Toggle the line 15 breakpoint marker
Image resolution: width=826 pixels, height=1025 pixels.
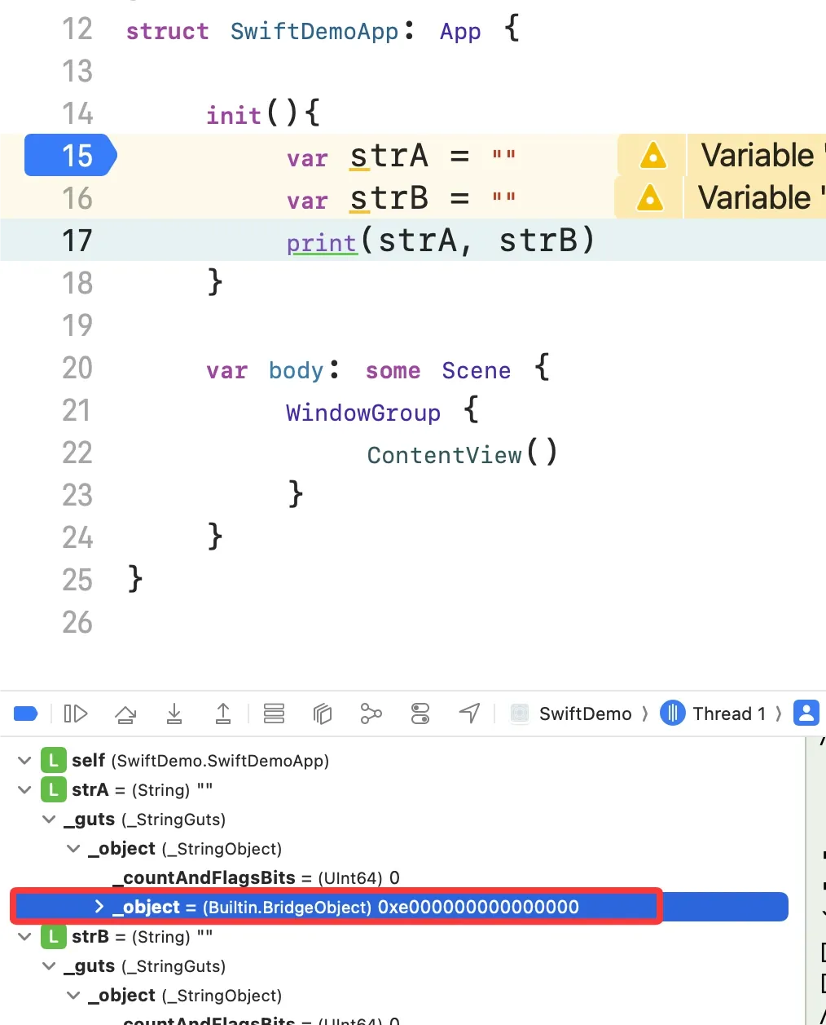(x=71, y=155)
